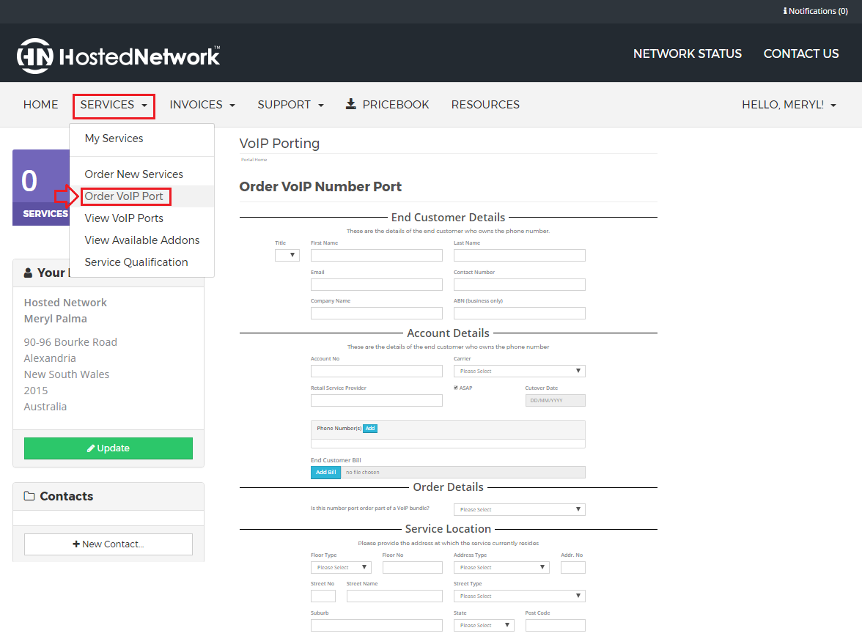This screenshot has height=636, width=862.
Task: Open the Title dropdown under End Customer Details
Action: (x=287, y=254)
